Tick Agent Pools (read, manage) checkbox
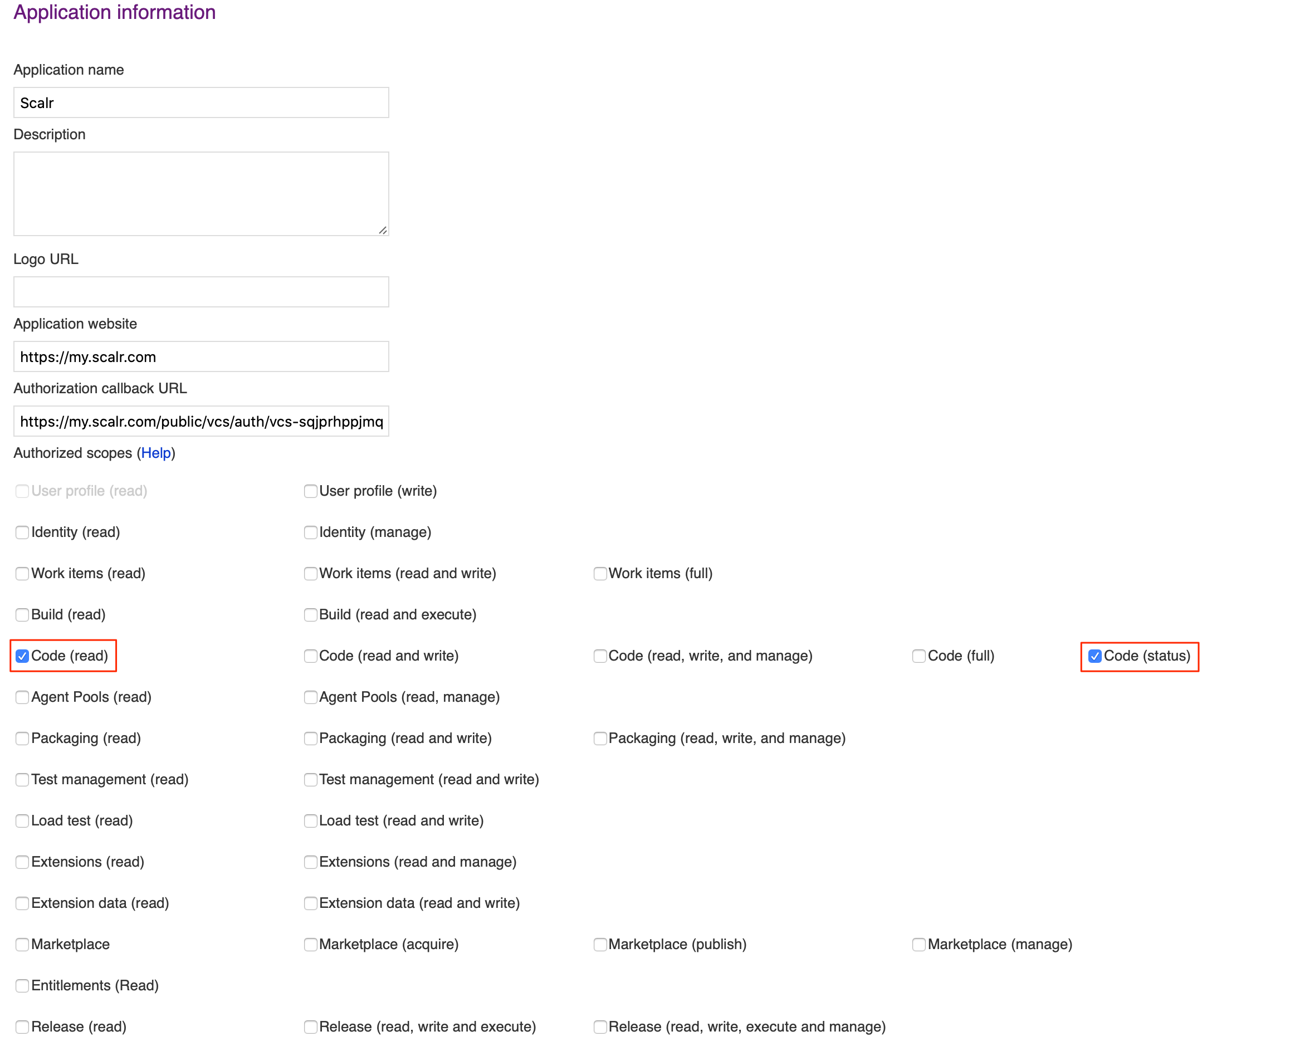The image size is (1290, 1046). click(x=310, y=697)
